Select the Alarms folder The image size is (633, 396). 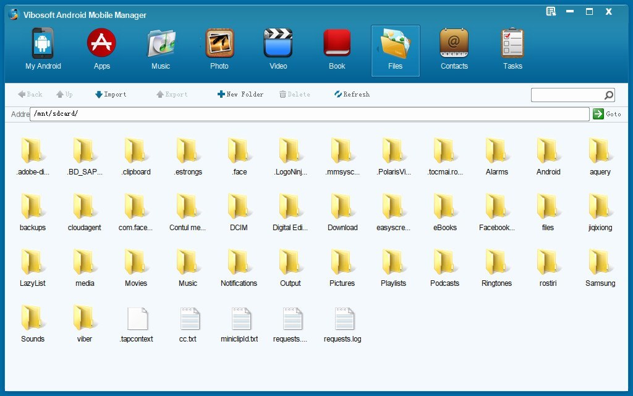496,157
